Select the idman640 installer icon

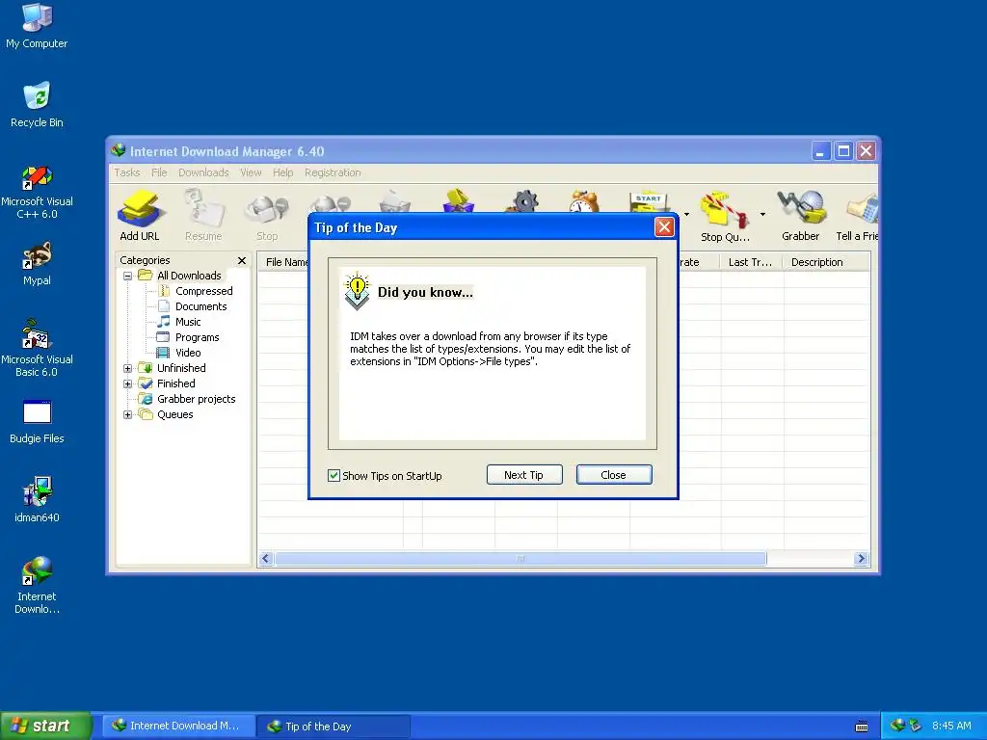point(37,500)
